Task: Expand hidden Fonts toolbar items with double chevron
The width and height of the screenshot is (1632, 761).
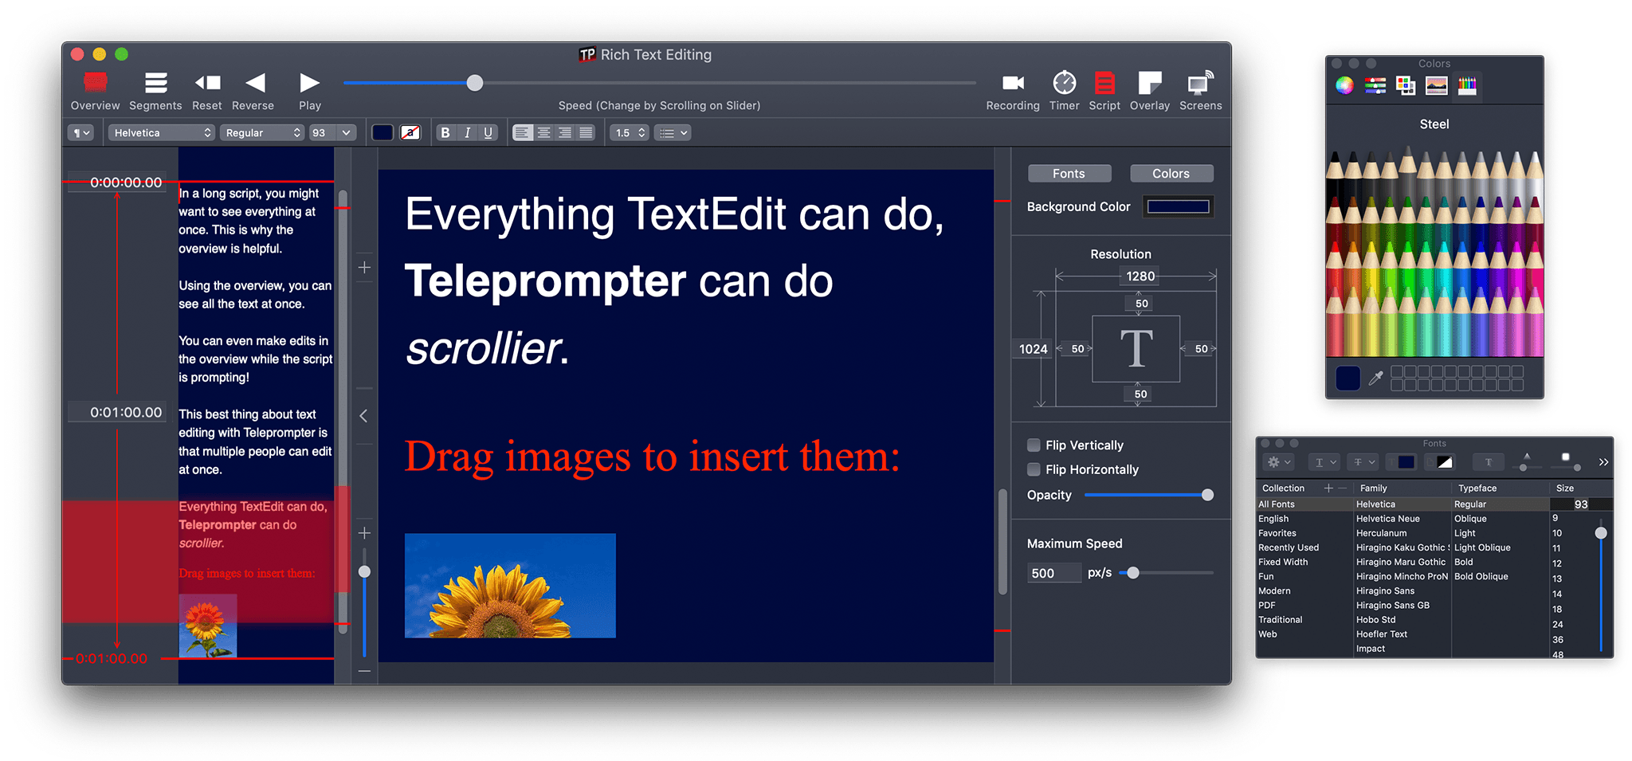Action: [1603, 462]
